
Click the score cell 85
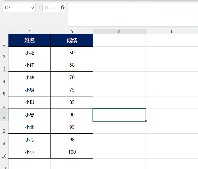click(72, 102)
